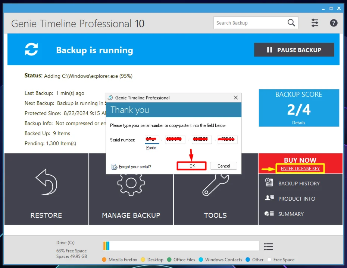Open the help question mark icon
This screenshot has width=347, height=268.
click(334, 23)
